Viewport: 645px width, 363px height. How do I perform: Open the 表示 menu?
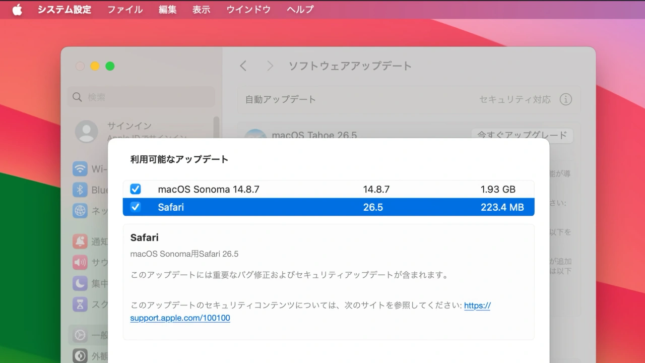coord(202,10)
